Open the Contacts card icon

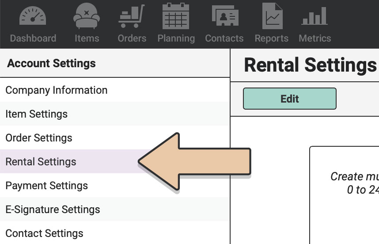point(225,15)
